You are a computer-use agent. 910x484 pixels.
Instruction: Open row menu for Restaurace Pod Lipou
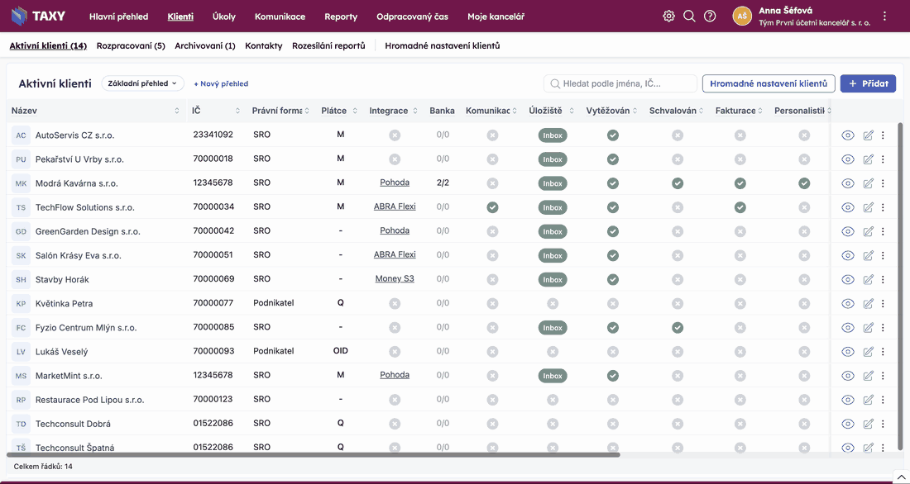coord(883,400)
